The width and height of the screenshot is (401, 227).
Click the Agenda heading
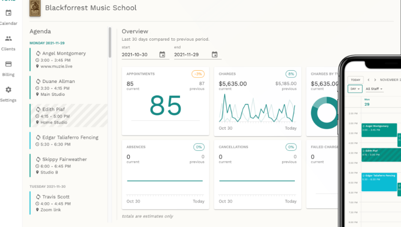click(x=40, y=31)
